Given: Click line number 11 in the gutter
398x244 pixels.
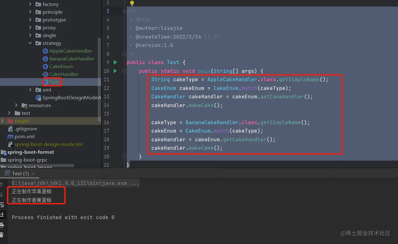Looking at the screenshot, I should coord(107,80).
